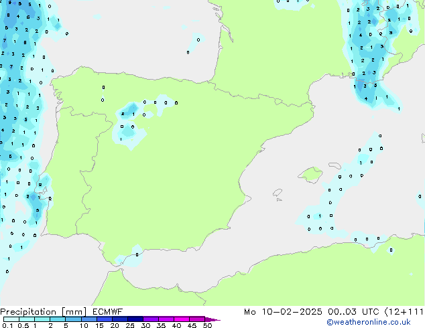425x328 pixels.
Task: Click legend scale value '40'
Action: [176, 325]
